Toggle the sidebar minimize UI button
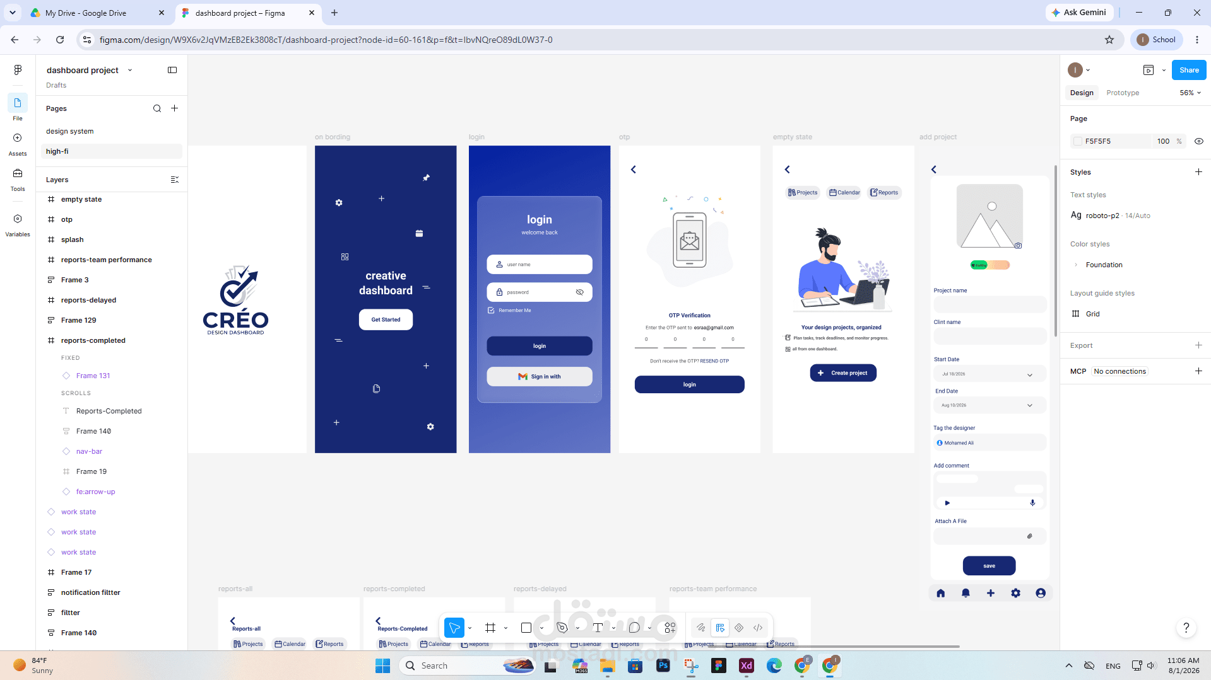Viewport: 1211px width, 680px height. tap(172, 70)
